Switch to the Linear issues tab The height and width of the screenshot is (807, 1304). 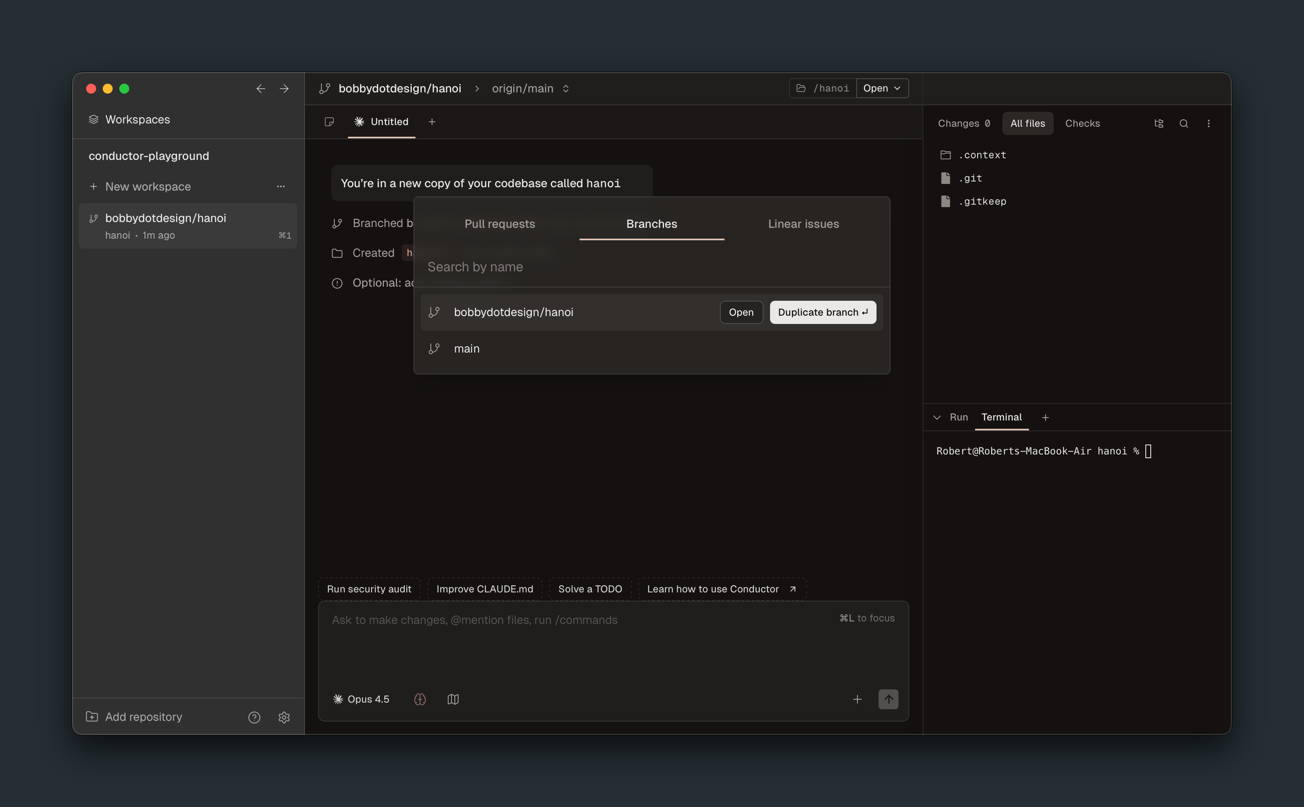tap(803, 224)
